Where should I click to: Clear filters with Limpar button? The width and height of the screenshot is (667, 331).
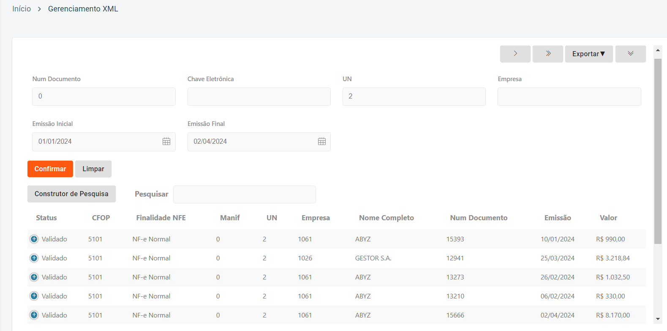pyautogui.click(x=93, y=169)
